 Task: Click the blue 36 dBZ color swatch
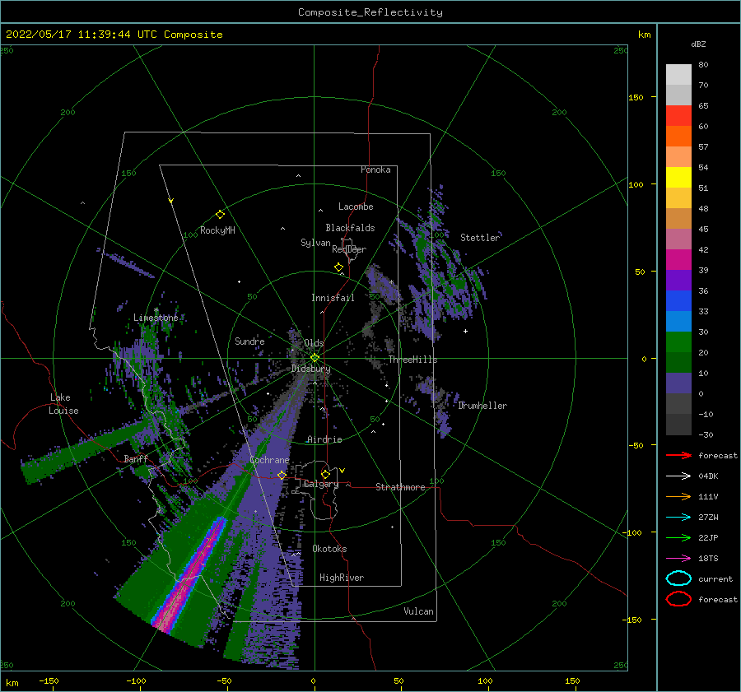(678, 300)
